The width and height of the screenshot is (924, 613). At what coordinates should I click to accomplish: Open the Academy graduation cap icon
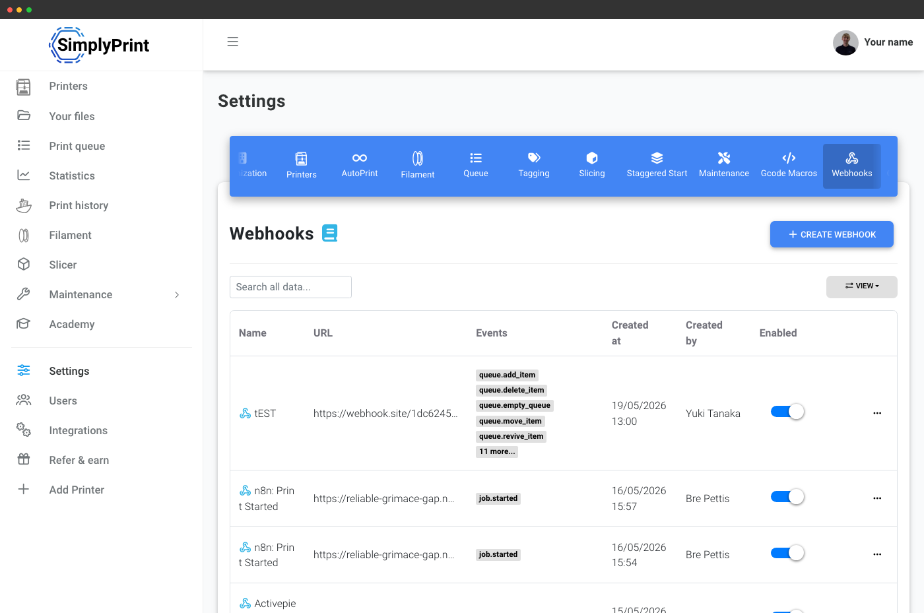[x=24, y=323]
